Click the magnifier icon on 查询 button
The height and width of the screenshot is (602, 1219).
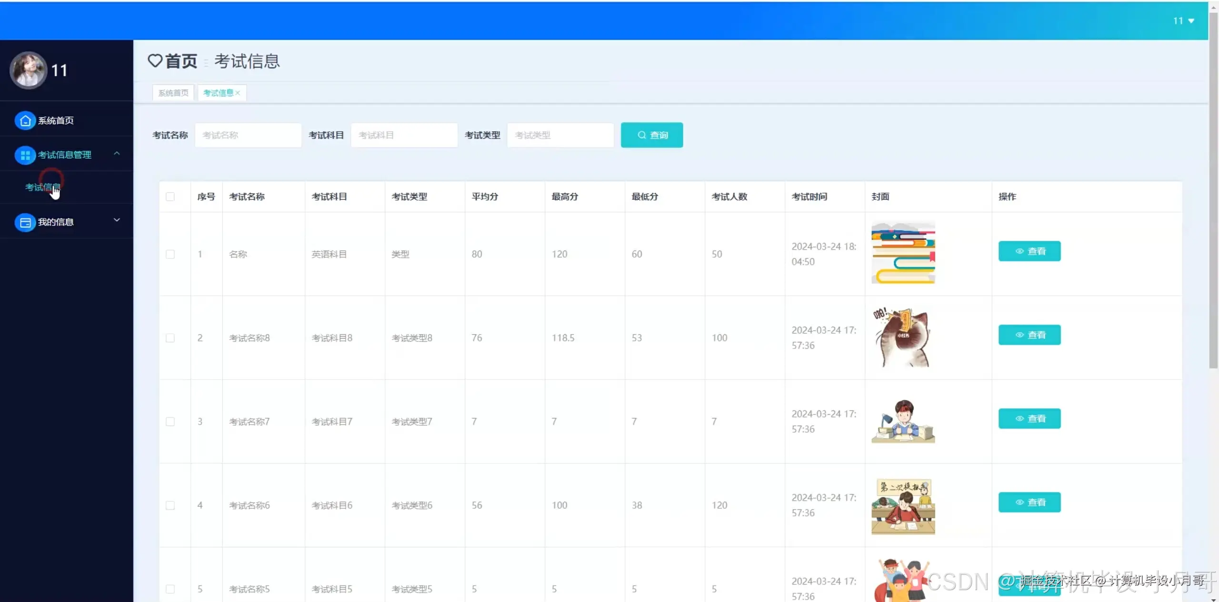click(642, 135)
